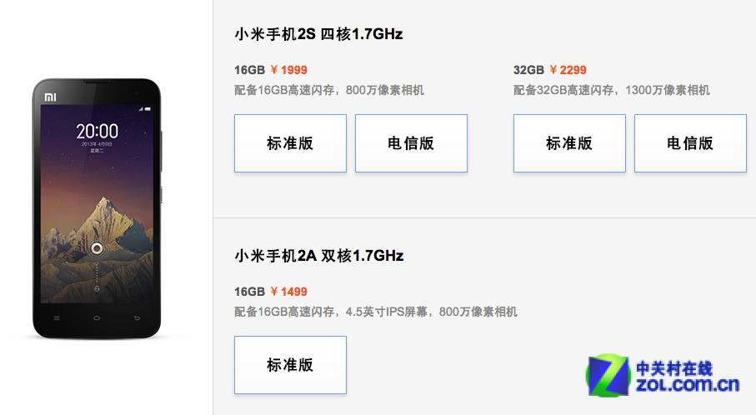Click the 小米手机2A 双核1.7GHz heading
Image resolution: width=756 pixels, height=415 pixels.
319,256
